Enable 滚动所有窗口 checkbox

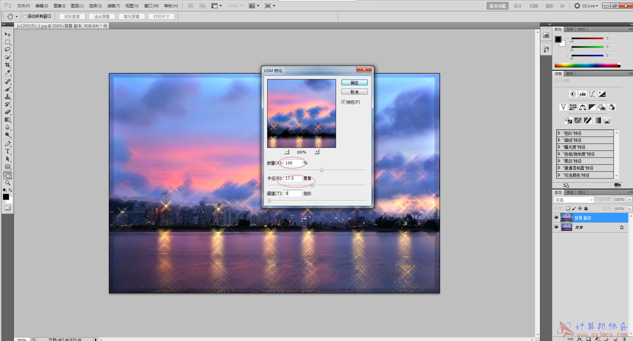pyautogui.click(x=24, y=17)
